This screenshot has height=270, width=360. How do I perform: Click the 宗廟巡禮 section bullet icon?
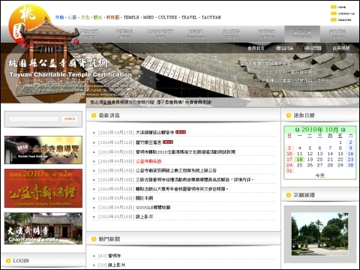[289, 195]
